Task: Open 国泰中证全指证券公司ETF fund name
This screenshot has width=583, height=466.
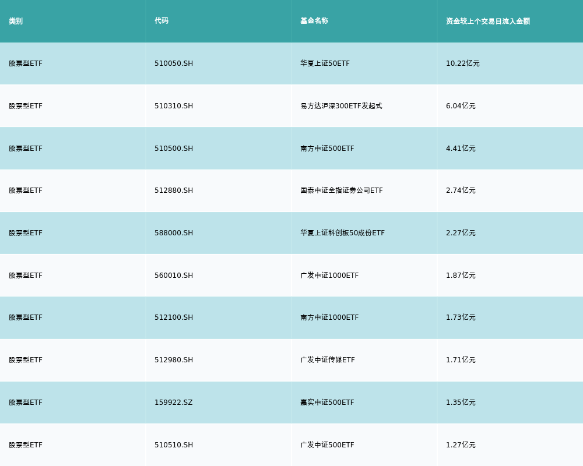Action: click(x=342, y=190)
